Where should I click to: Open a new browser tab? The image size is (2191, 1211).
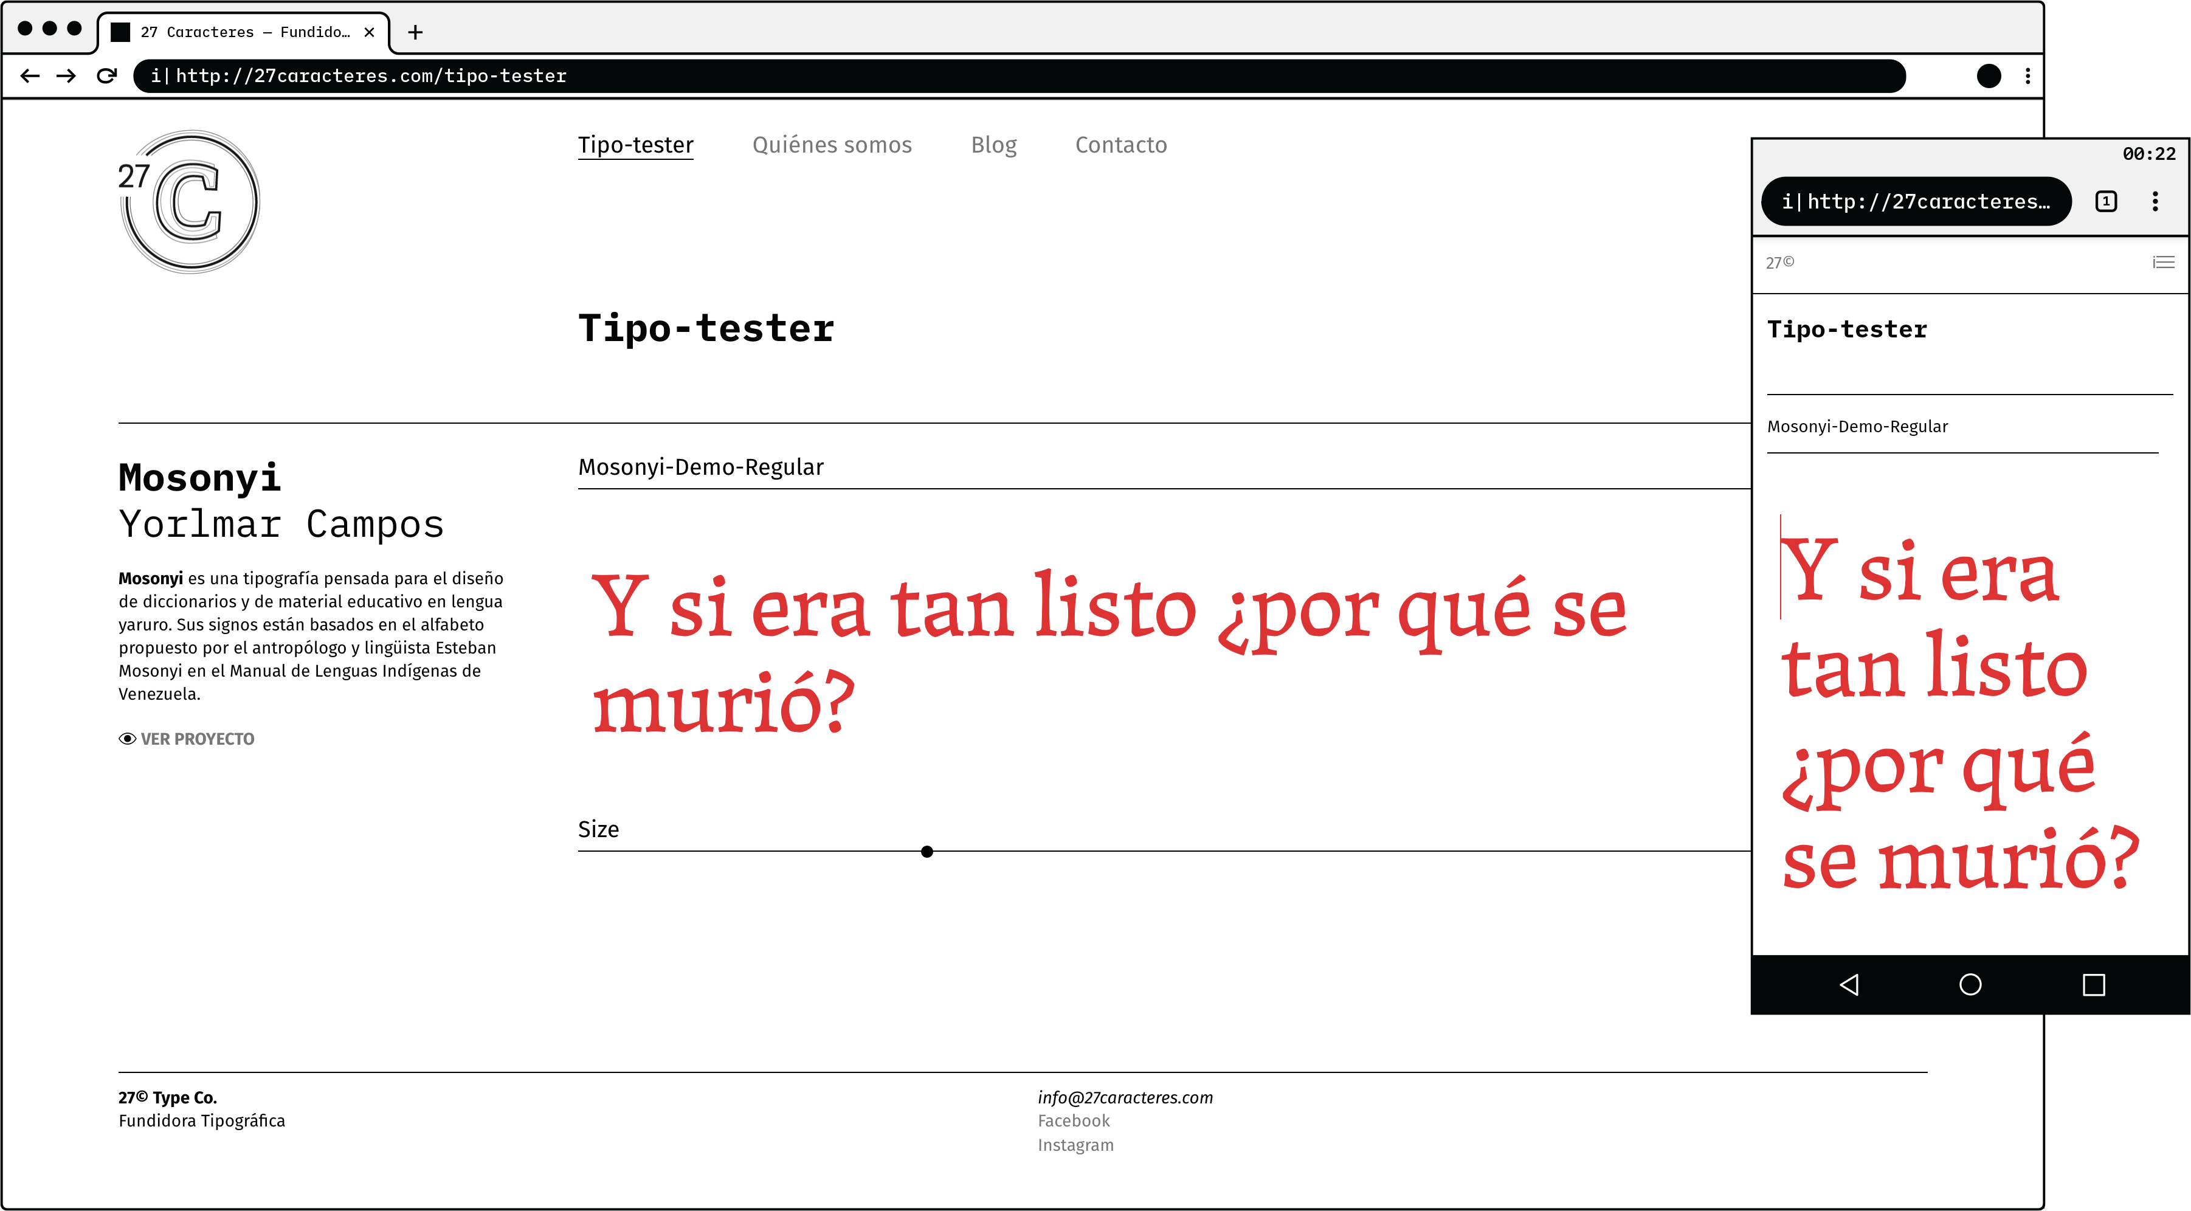(415, 32)
